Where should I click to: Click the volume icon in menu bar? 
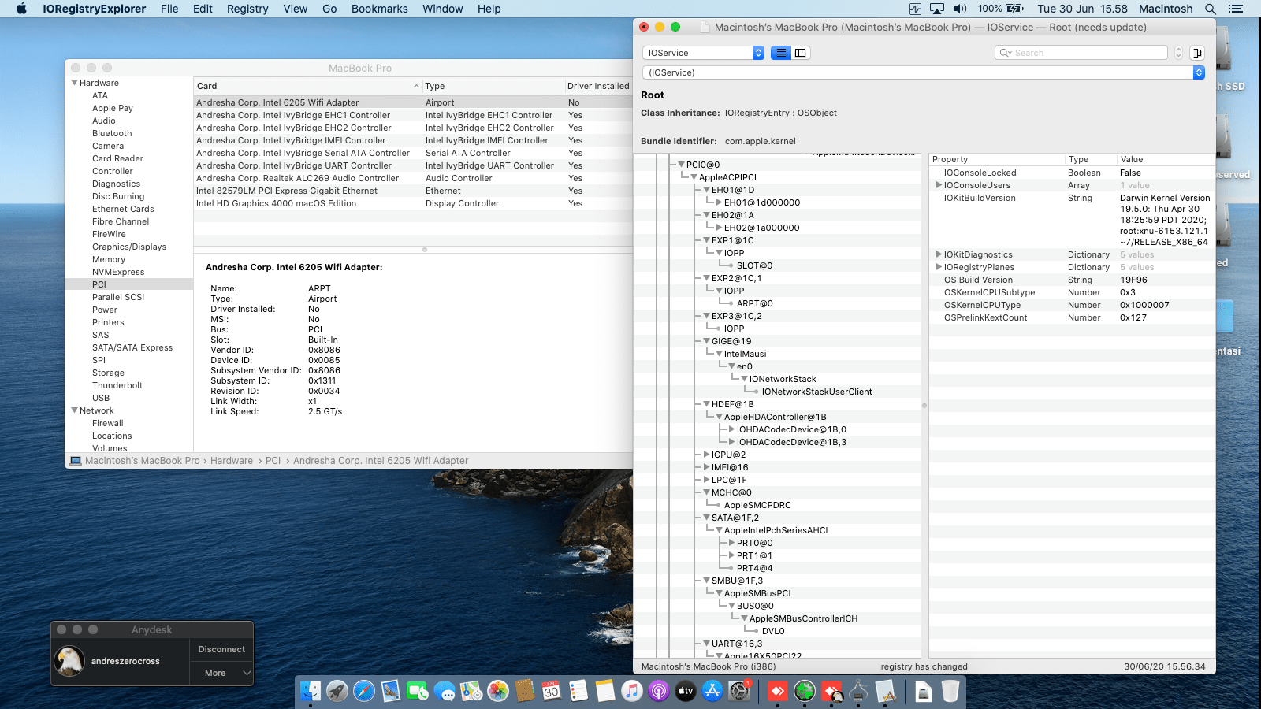[x=959, y=9]
